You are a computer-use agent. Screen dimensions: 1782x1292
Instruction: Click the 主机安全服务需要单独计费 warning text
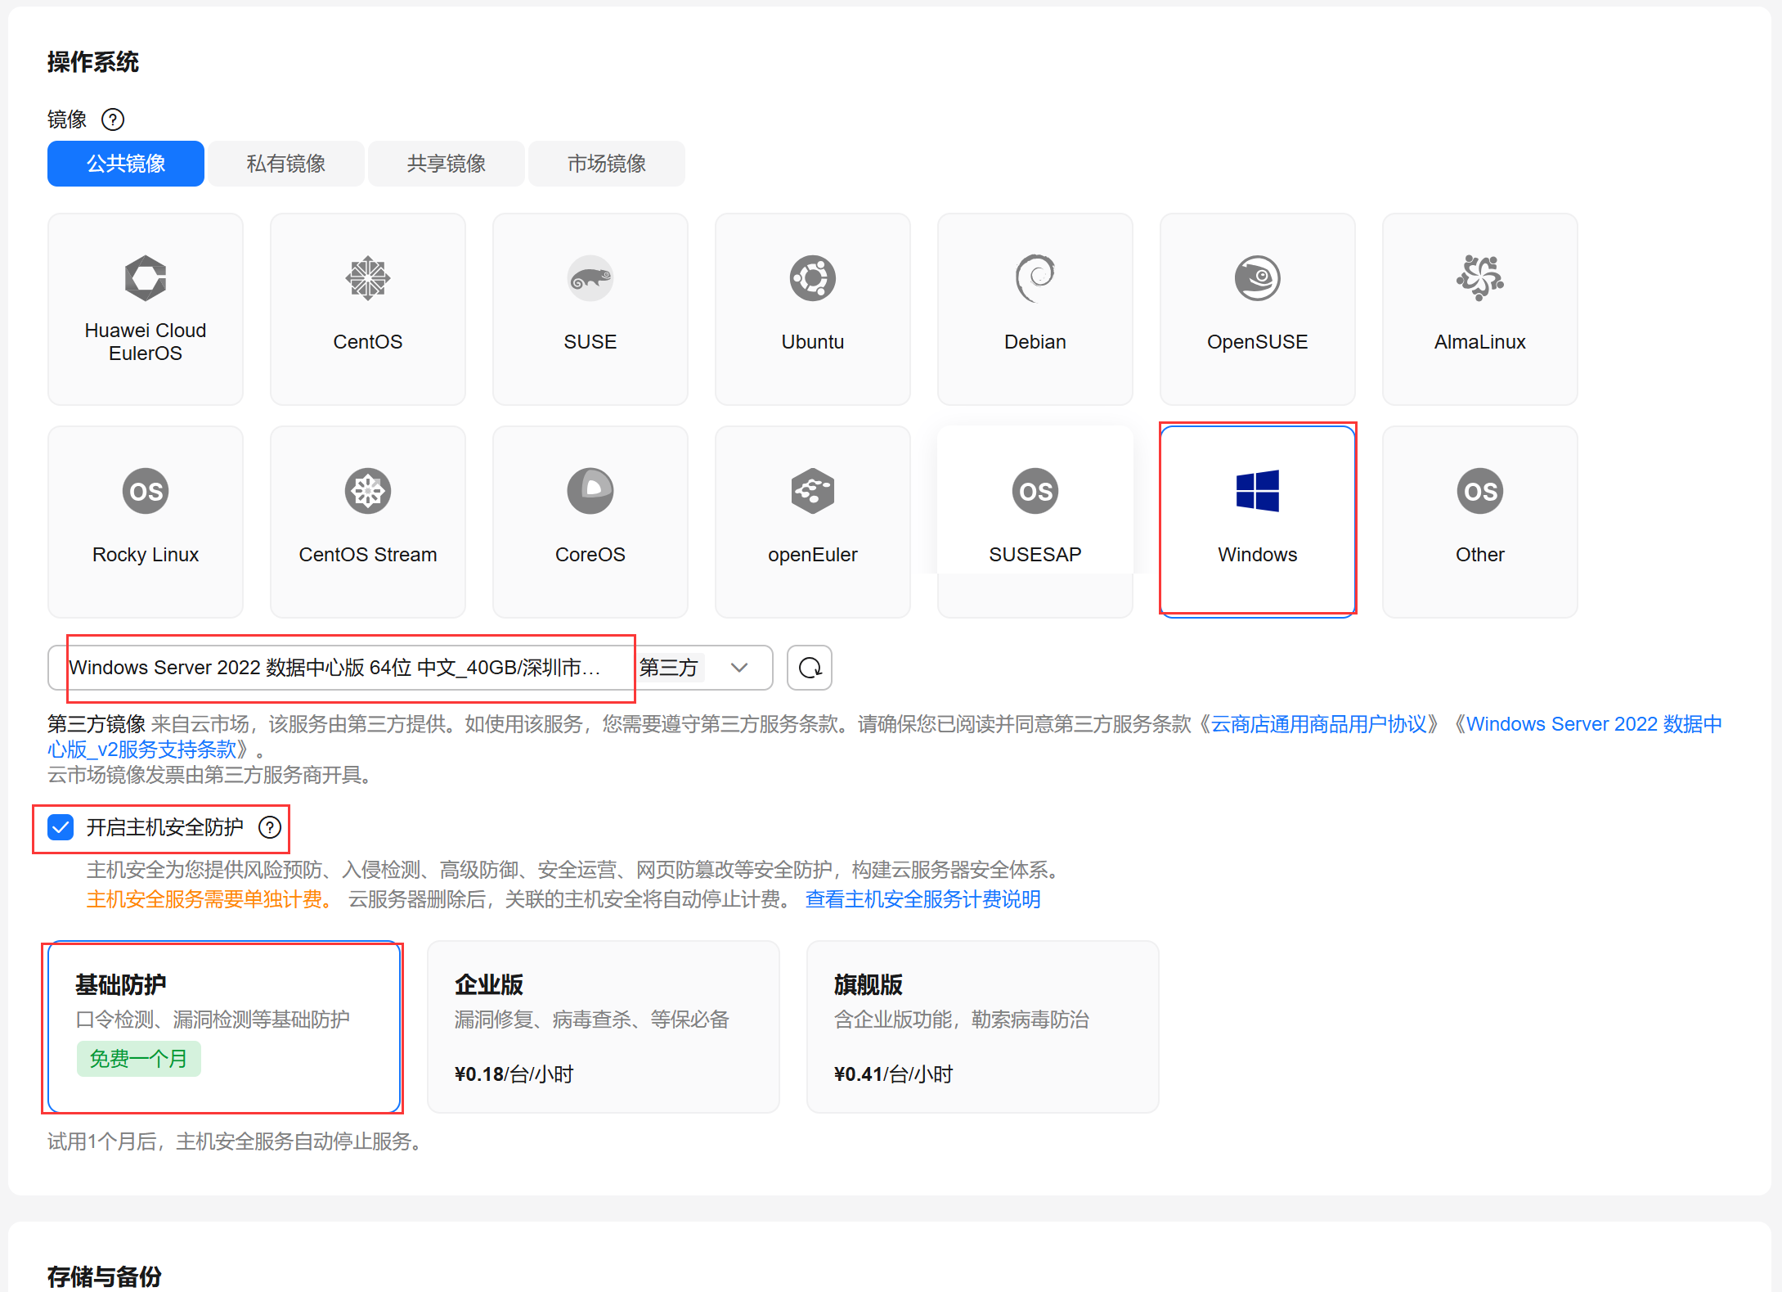pyautogui.click(x=209, y=899)
